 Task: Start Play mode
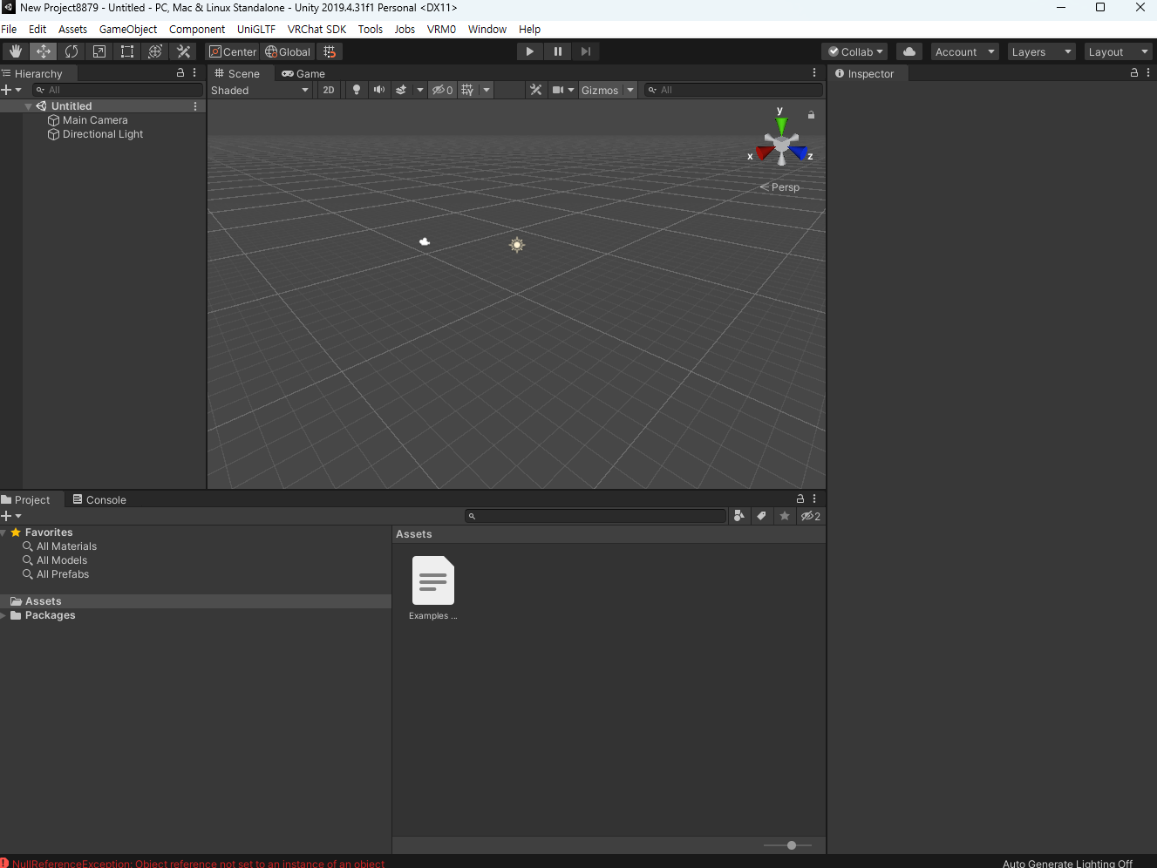[x=529, y=51]
